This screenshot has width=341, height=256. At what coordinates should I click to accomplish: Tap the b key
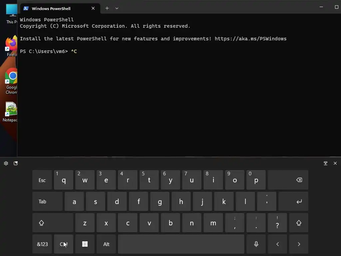170,223
